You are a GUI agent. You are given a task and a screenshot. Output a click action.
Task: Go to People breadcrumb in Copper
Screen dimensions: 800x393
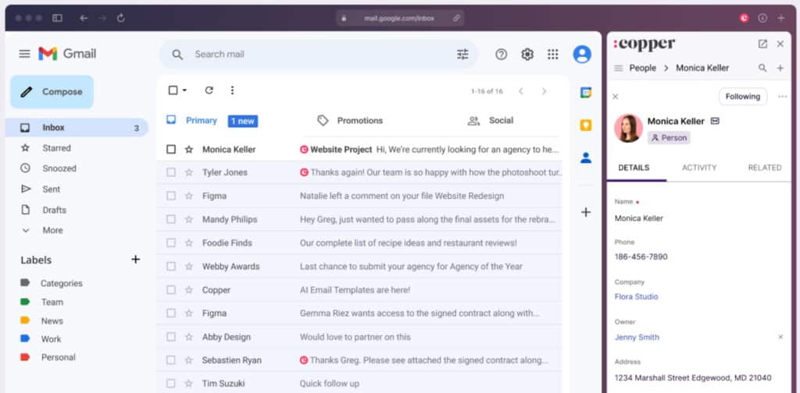coord(642,68)
